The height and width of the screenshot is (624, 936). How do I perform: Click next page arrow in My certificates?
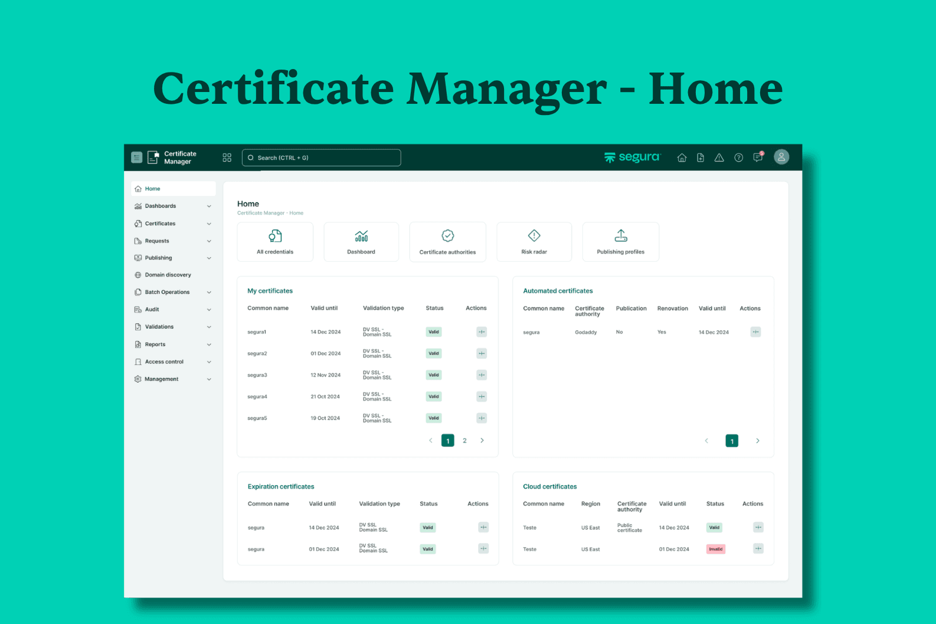click(x=482, y=441)
